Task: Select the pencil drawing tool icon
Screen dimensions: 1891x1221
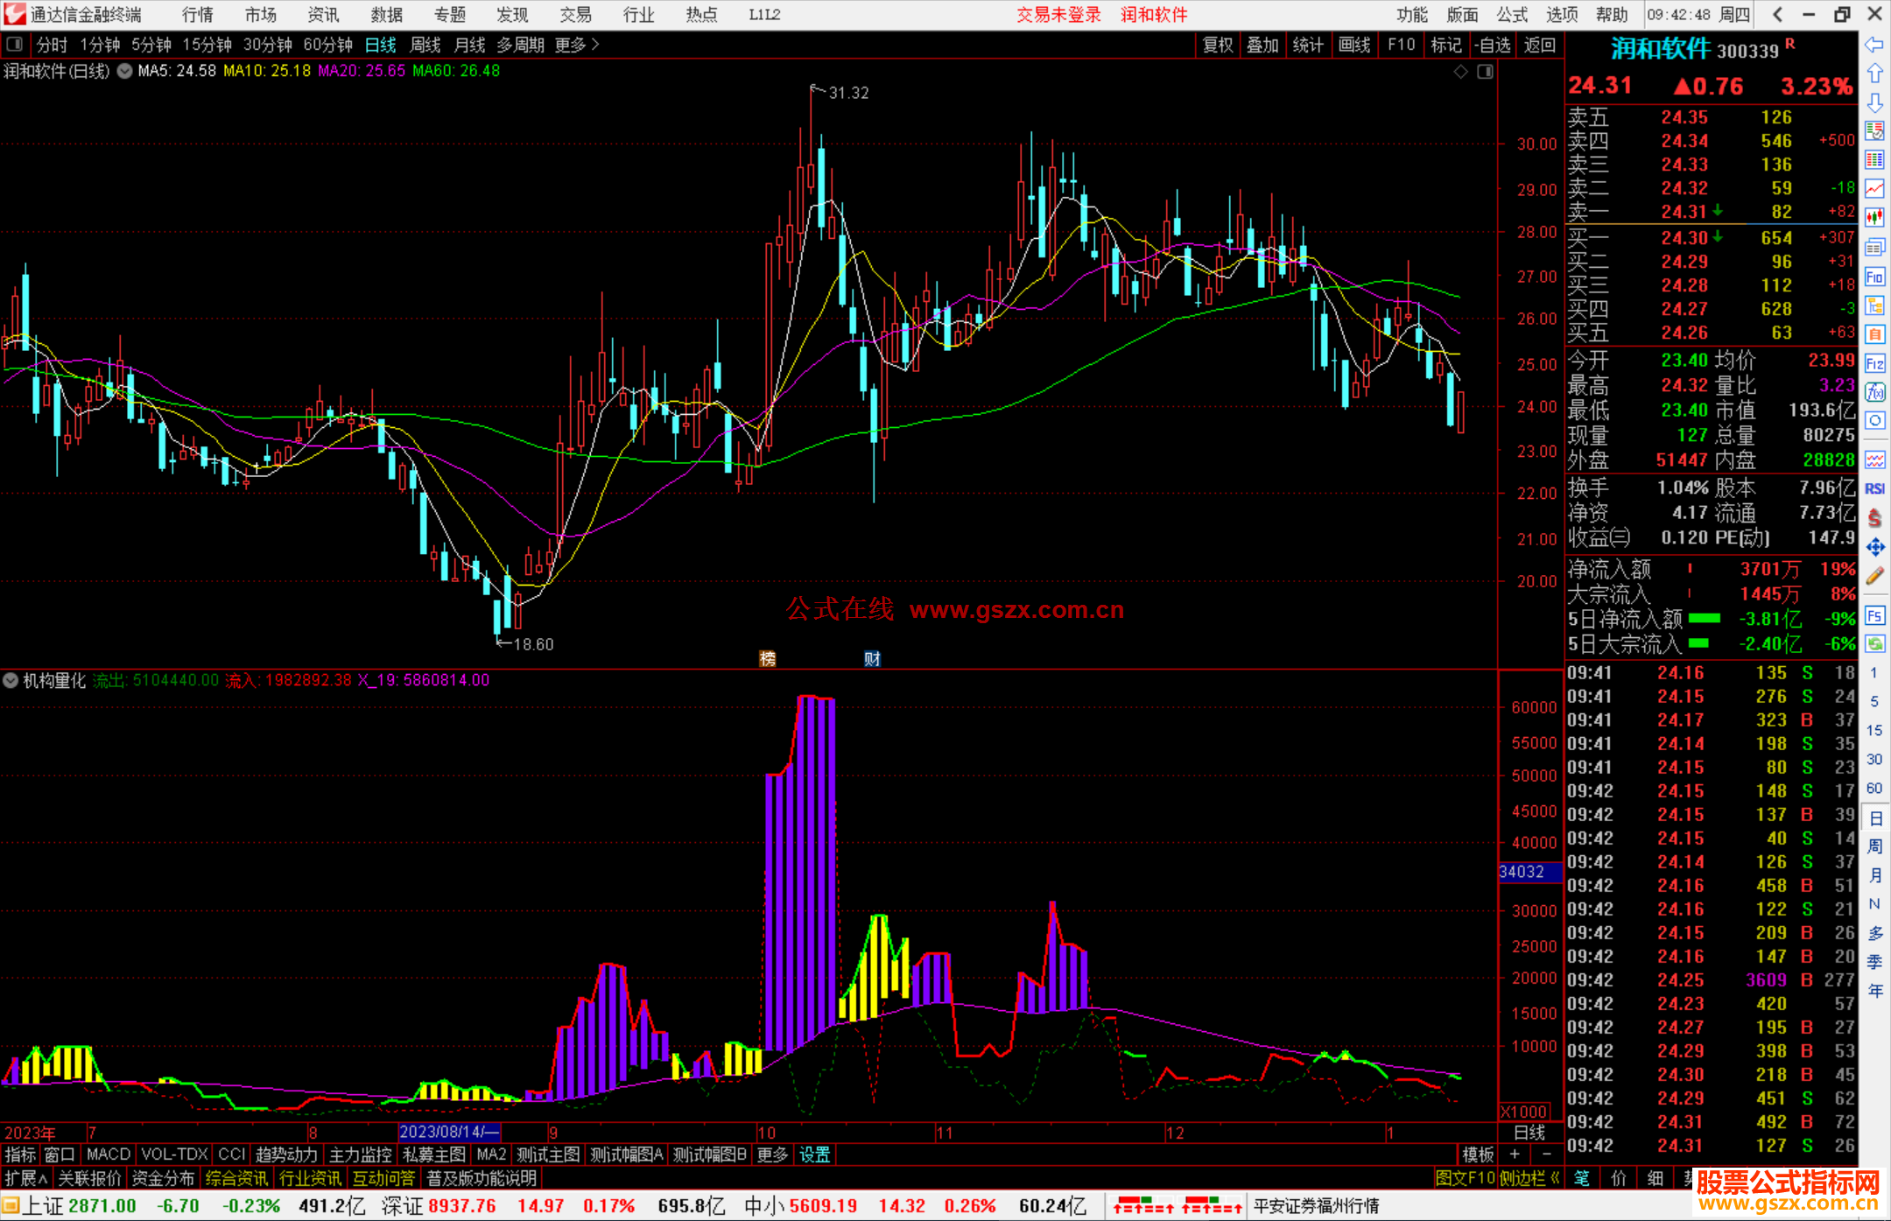Action: (1874, 577)
